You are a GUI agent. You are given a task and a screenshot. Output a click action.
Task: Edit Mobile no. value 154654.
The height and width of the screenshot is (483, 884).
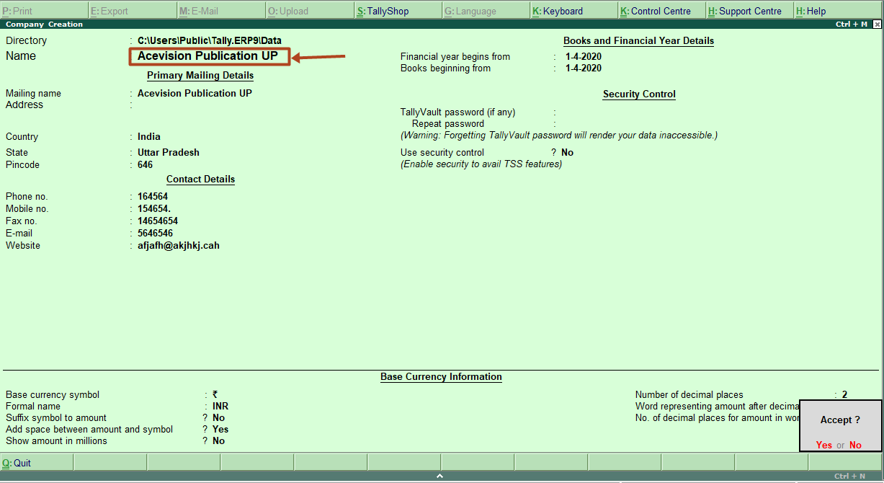[x=154, y=209]
